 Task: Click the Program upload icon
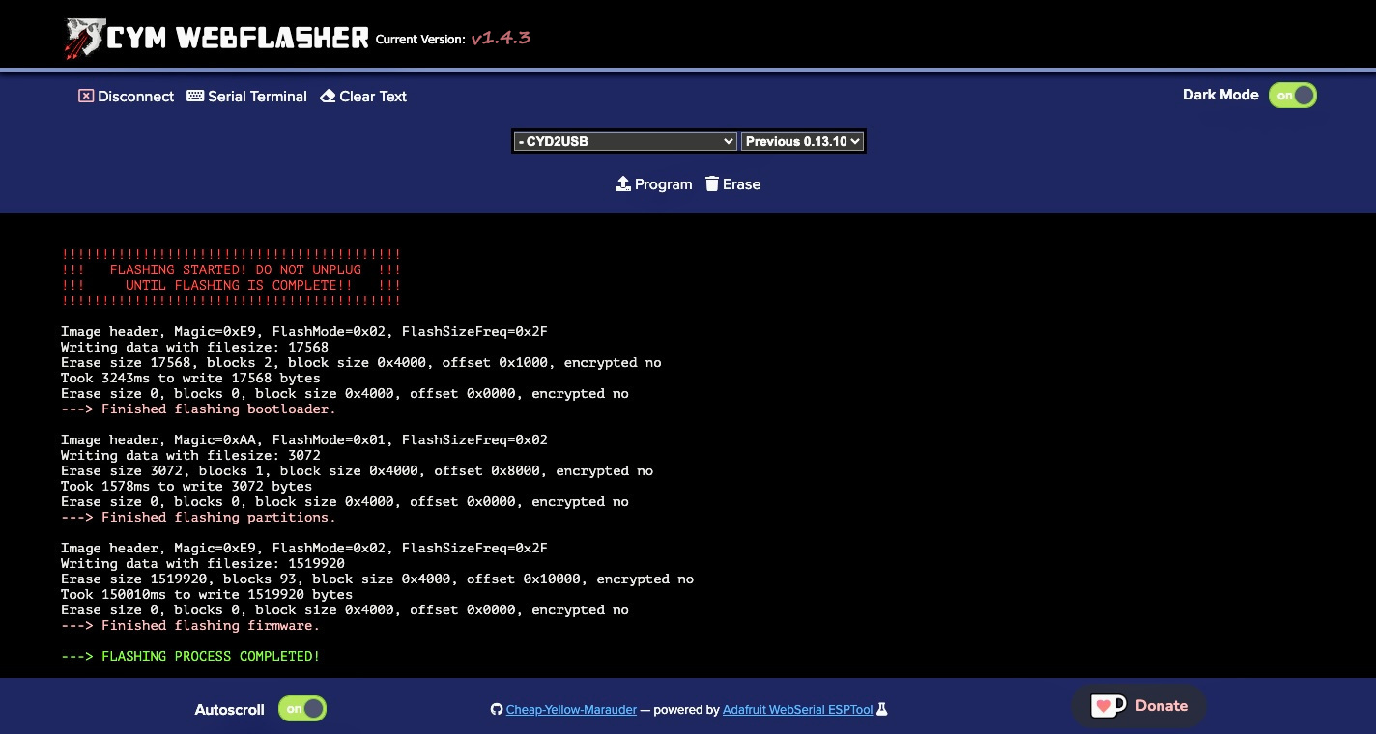pyautogui.click(x=623, y=184)
